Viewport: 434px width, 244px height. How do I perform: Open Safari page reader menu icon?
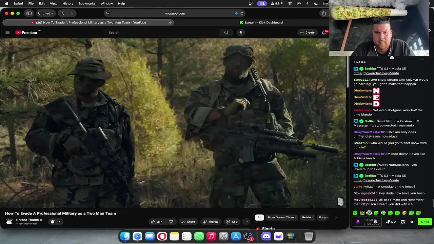(x=107, y=13)
